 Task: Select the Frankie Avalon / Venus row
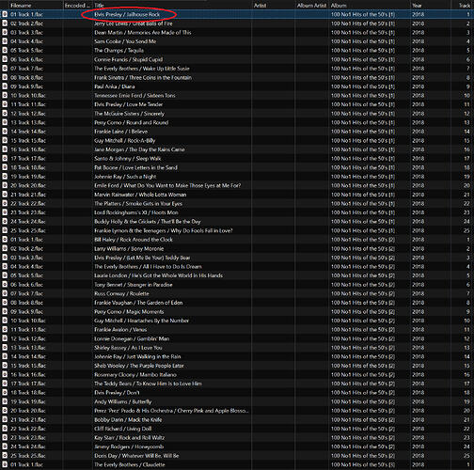(x=237, y=330)
